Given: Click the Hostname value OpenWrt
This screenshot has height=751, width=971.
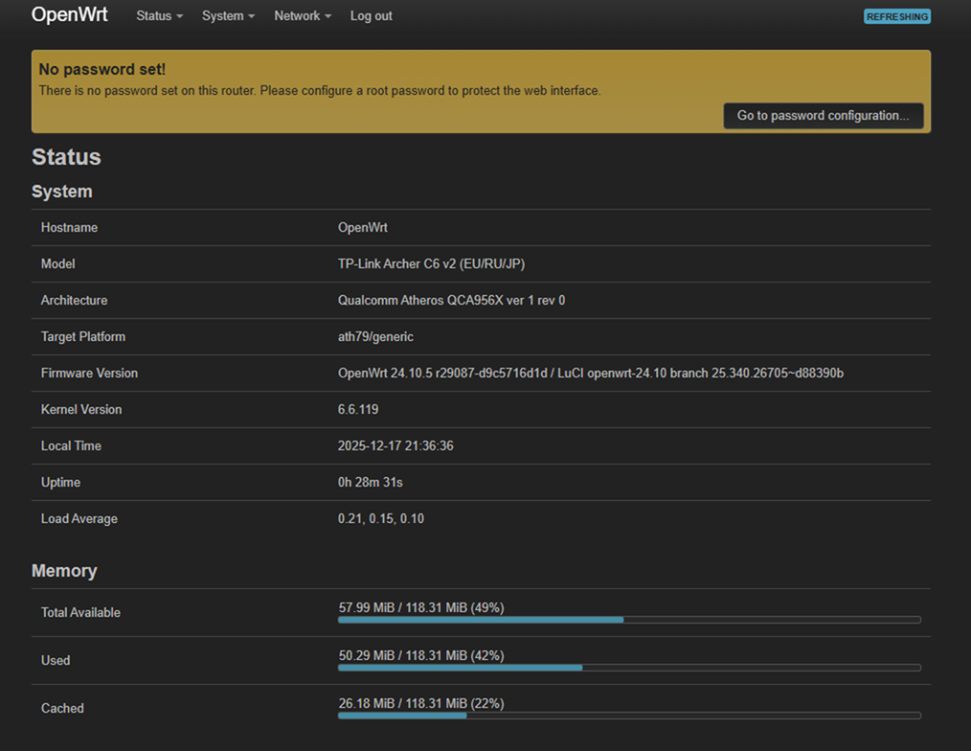Looking at the screenshot, I should point(362,227).
